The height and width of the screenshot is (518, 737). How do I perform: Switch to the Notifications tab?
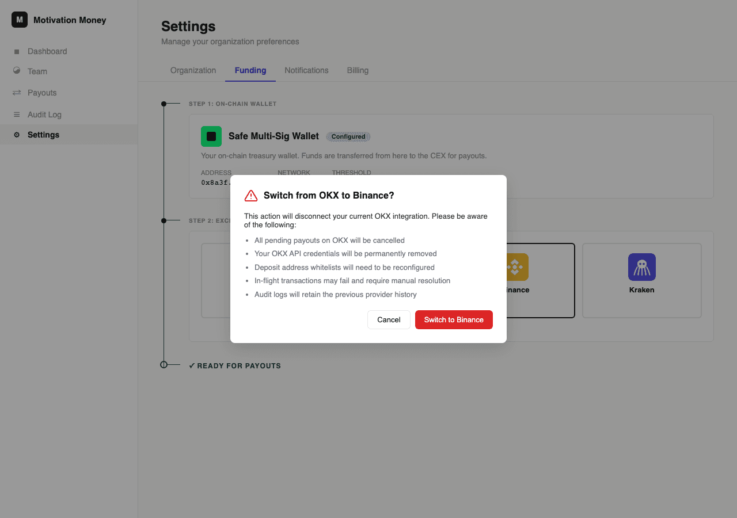pos(306,70)
